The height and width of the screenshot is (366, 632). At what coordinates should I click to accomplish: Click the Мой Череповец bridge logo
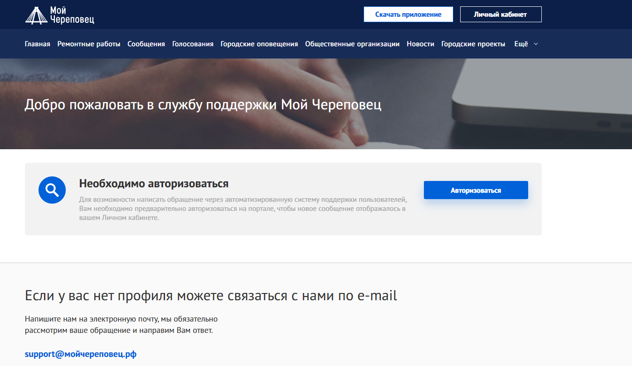click(x=60, y=15)
